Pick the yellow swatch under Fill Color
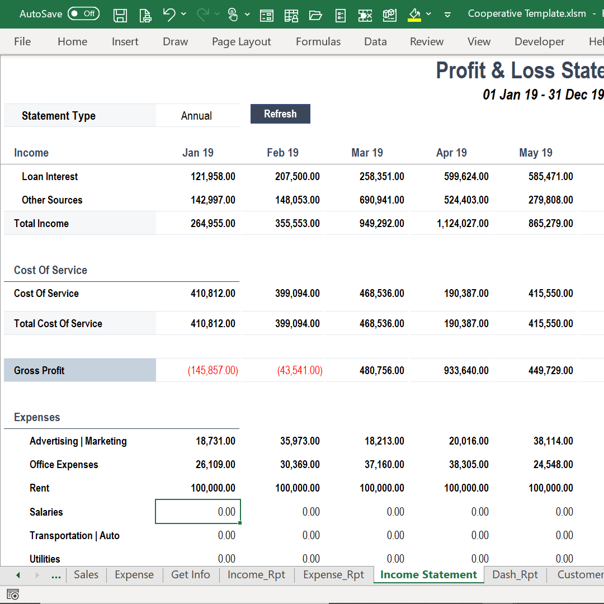The width and height of the screenshot is (604, 604). 414,20
